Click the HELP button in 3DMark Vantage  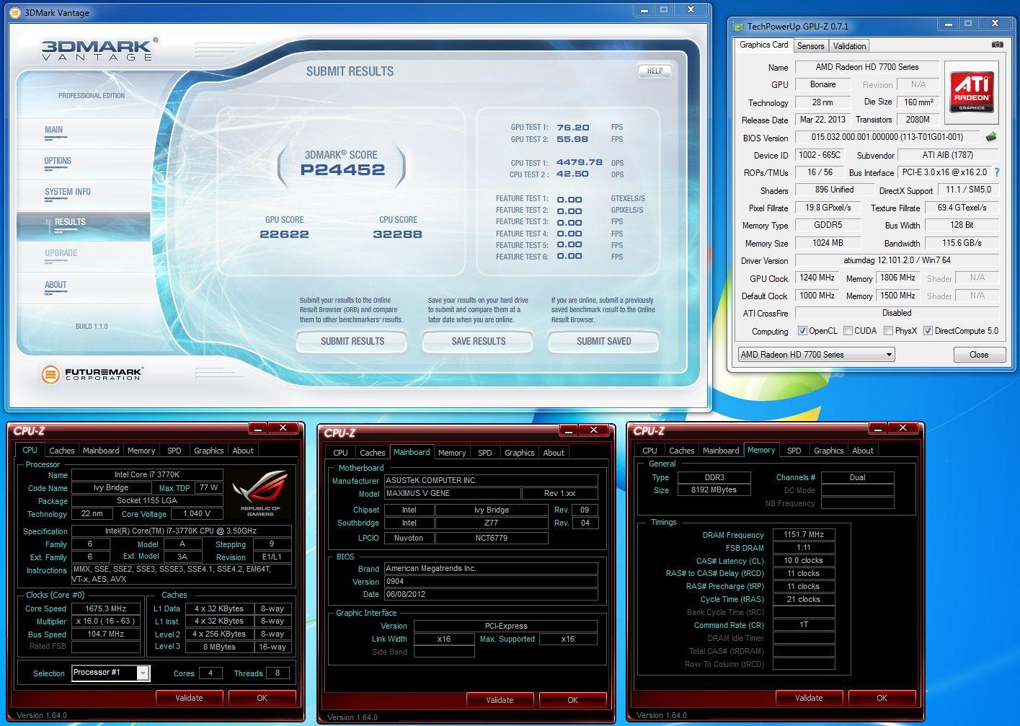tap(655, 71)
